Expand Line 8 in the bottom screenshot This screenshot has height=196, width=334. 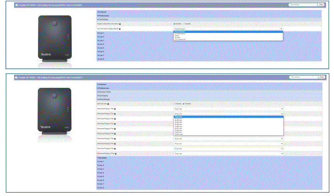(209, 188)
